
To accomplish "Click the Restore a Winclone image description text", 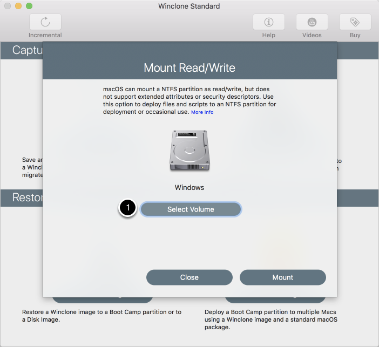I will click(101, 316).
